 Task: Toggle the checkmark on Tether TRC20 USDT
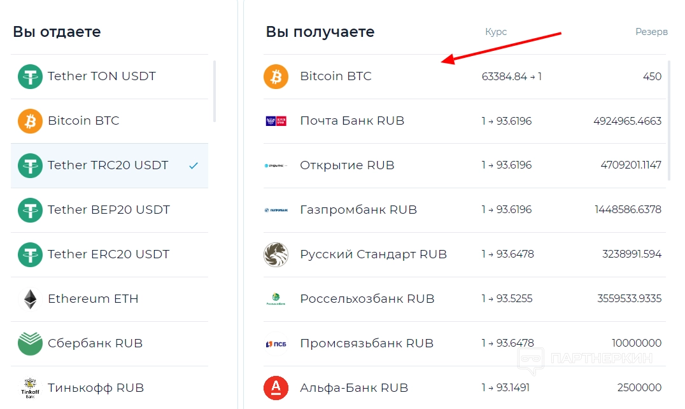[x=194, y=165]
